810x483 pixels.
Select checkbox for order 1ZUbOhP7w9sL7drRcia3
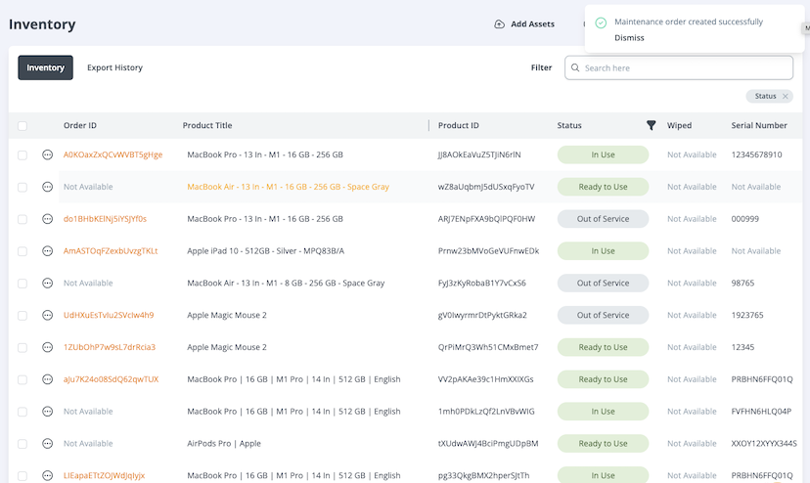point(22,347)
